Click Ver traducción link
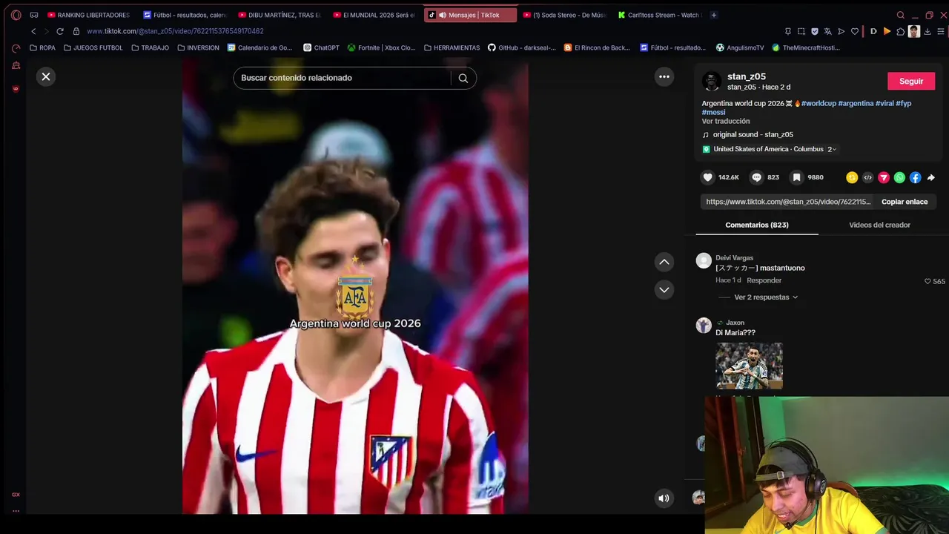 [x=726, y=121]
